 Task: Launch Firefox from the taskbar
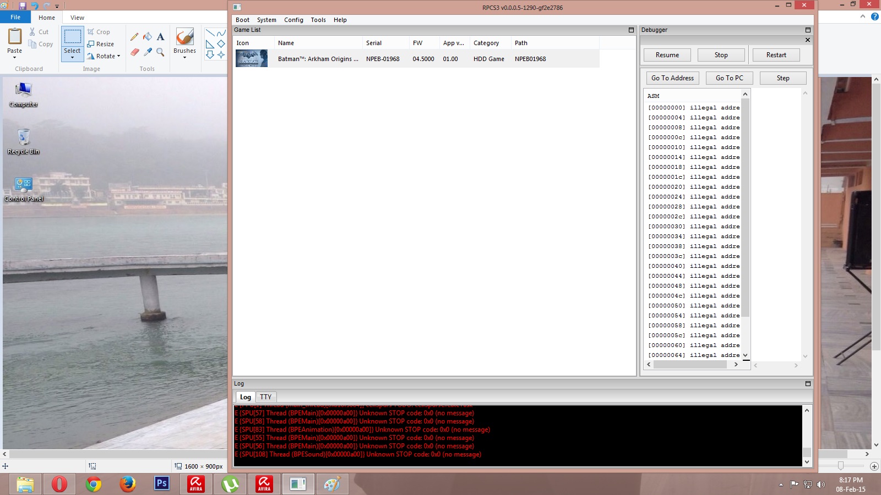[x=128, y=483]
